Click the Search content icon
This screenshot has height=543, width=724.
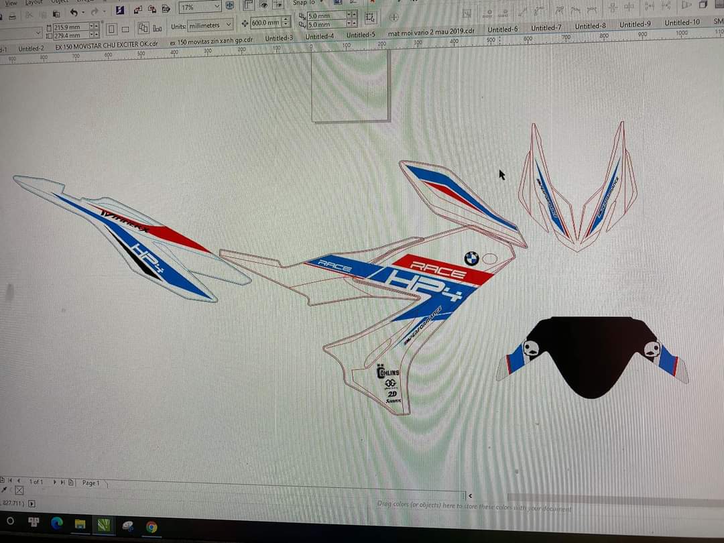(x=119, y=10)
